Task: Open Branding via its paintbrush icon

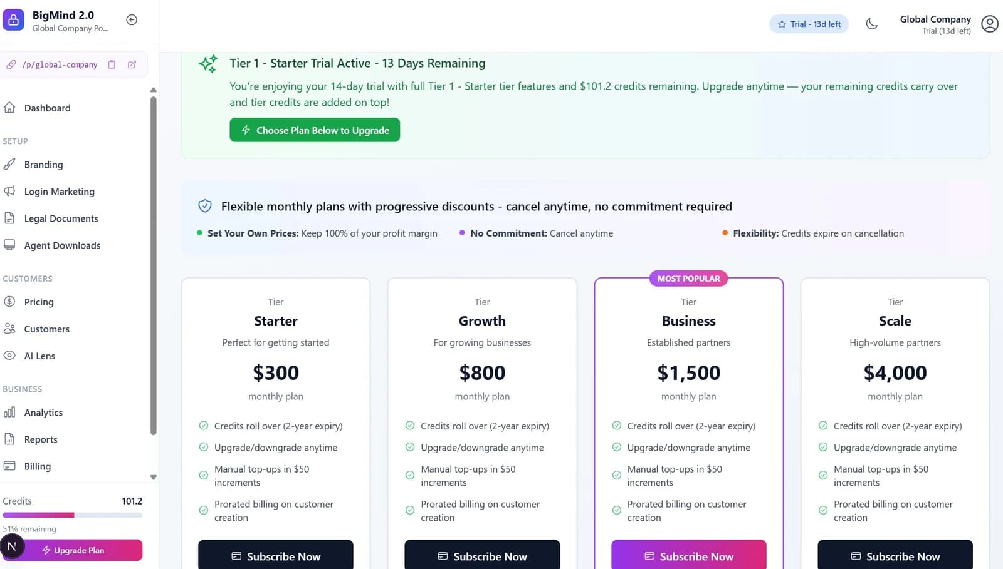Action: tap(10, 164)
